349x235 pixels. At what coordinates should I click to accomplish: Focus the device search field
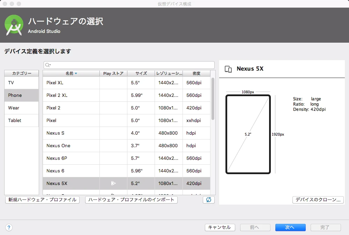click(129, 65)
